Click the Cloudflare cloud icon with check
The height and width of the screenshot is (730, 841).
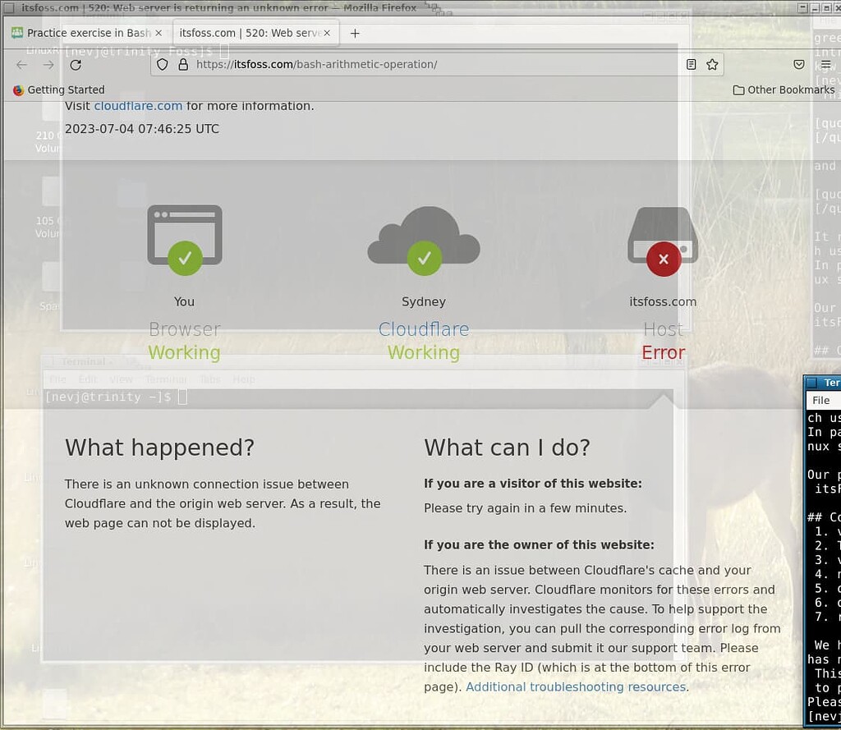coord(423,241)
